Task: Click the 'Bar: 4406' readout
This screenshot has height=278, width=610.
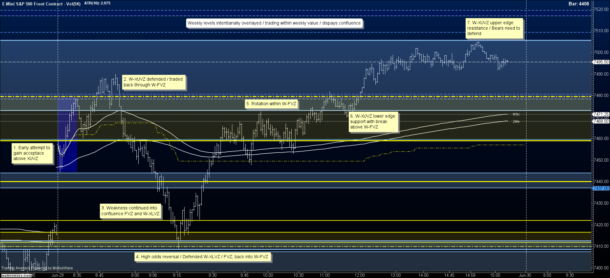Action: 579,4
